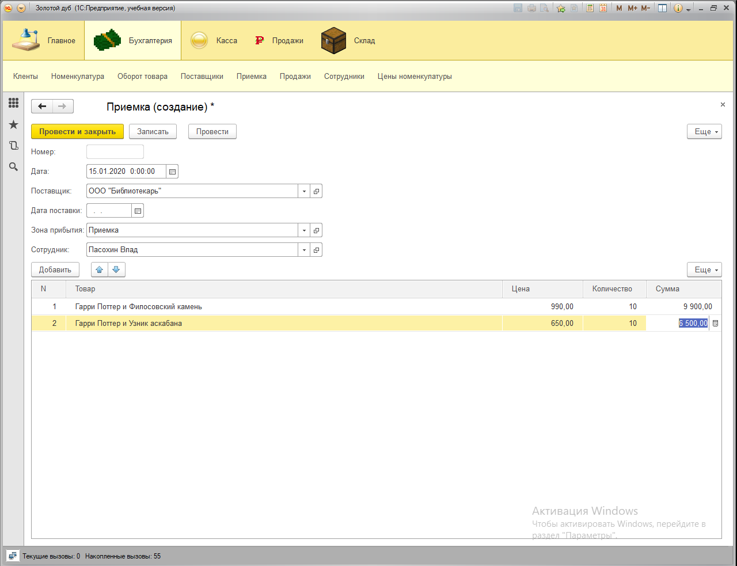This screenshot has width=737, height=566.
Task: Click the M+ memory add button
Action: [632, 8]
